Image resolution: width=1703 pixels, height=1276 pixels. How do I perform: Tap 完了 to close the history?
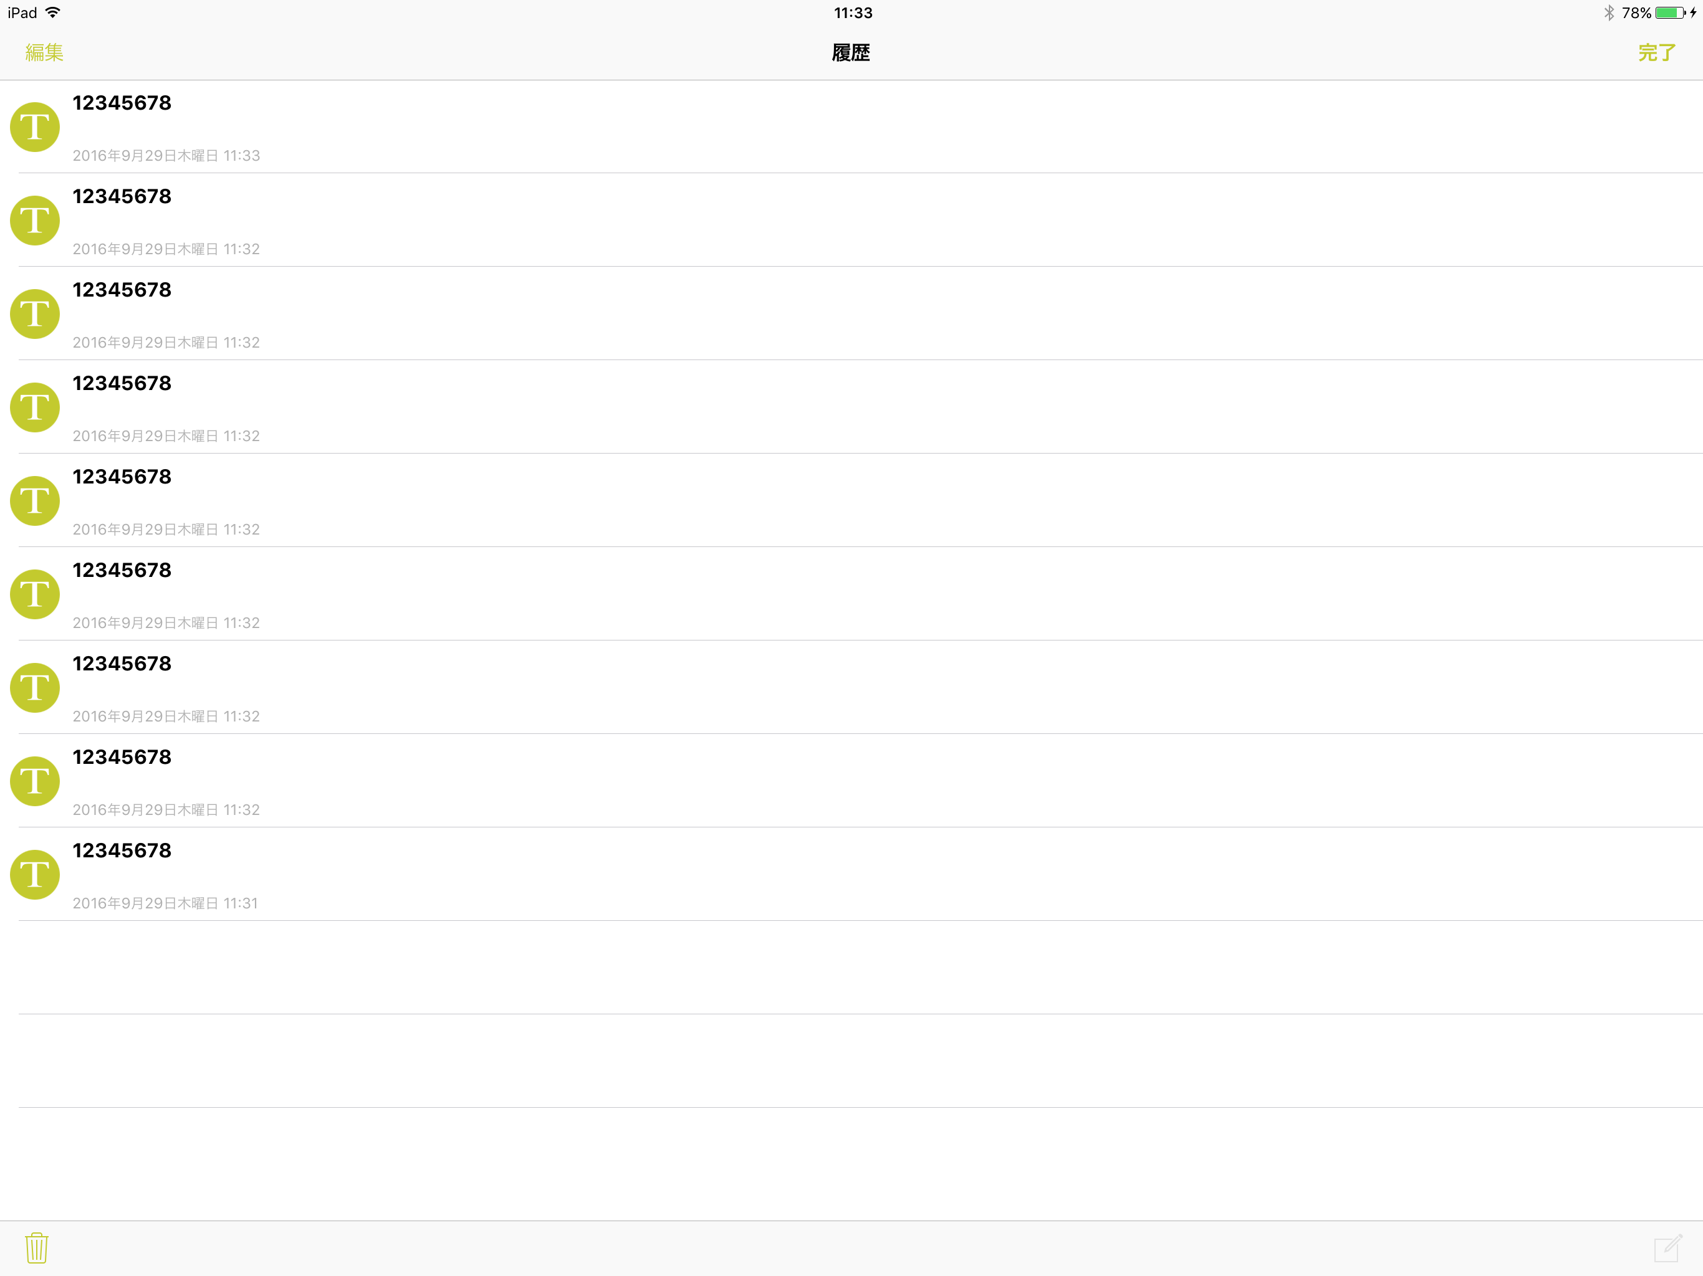[1657, 52]
